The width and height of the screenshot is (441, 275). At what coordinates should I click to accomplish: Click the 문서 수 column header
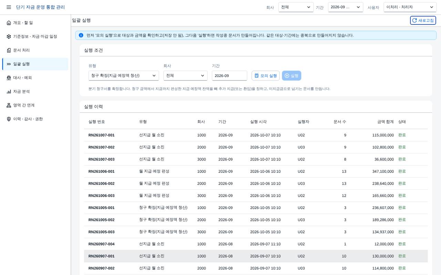[x=340, y=122]
